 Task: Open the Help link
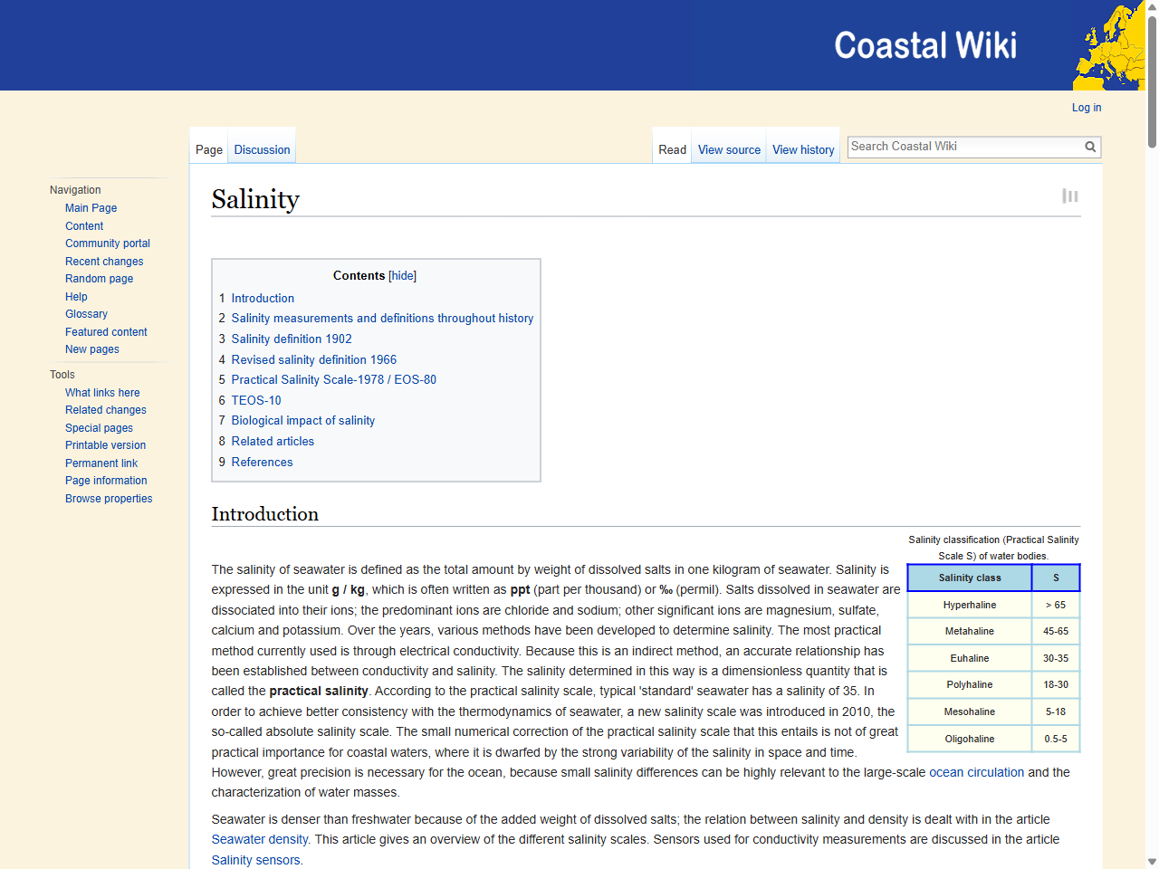pyautogui.click(x=76, y=297)
